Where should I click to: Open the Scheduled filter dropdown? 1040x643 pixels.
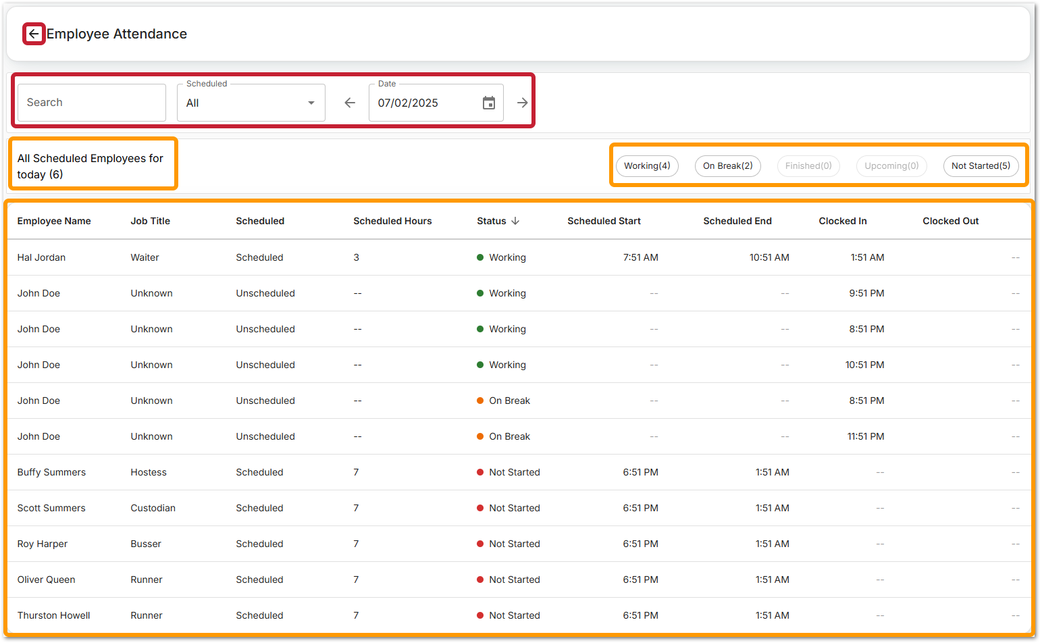tap(251, 103)
